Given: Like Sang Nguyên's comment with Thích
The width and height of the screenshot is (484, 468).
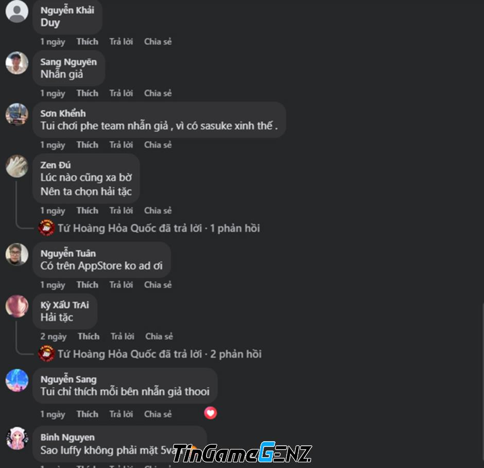Looking at the screenshot, I should coord(88,93).
